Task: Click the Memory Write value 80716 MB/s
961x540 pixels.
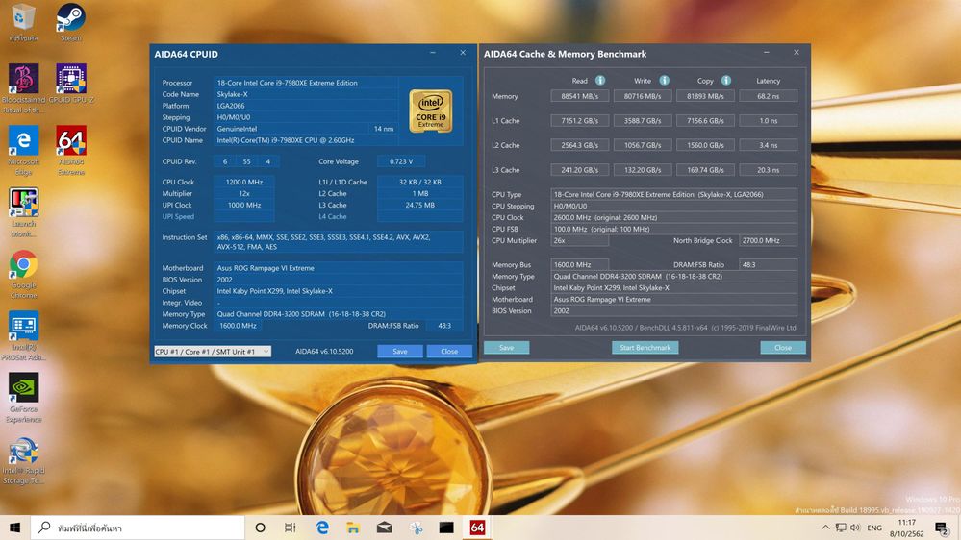Action: [643, 96]
